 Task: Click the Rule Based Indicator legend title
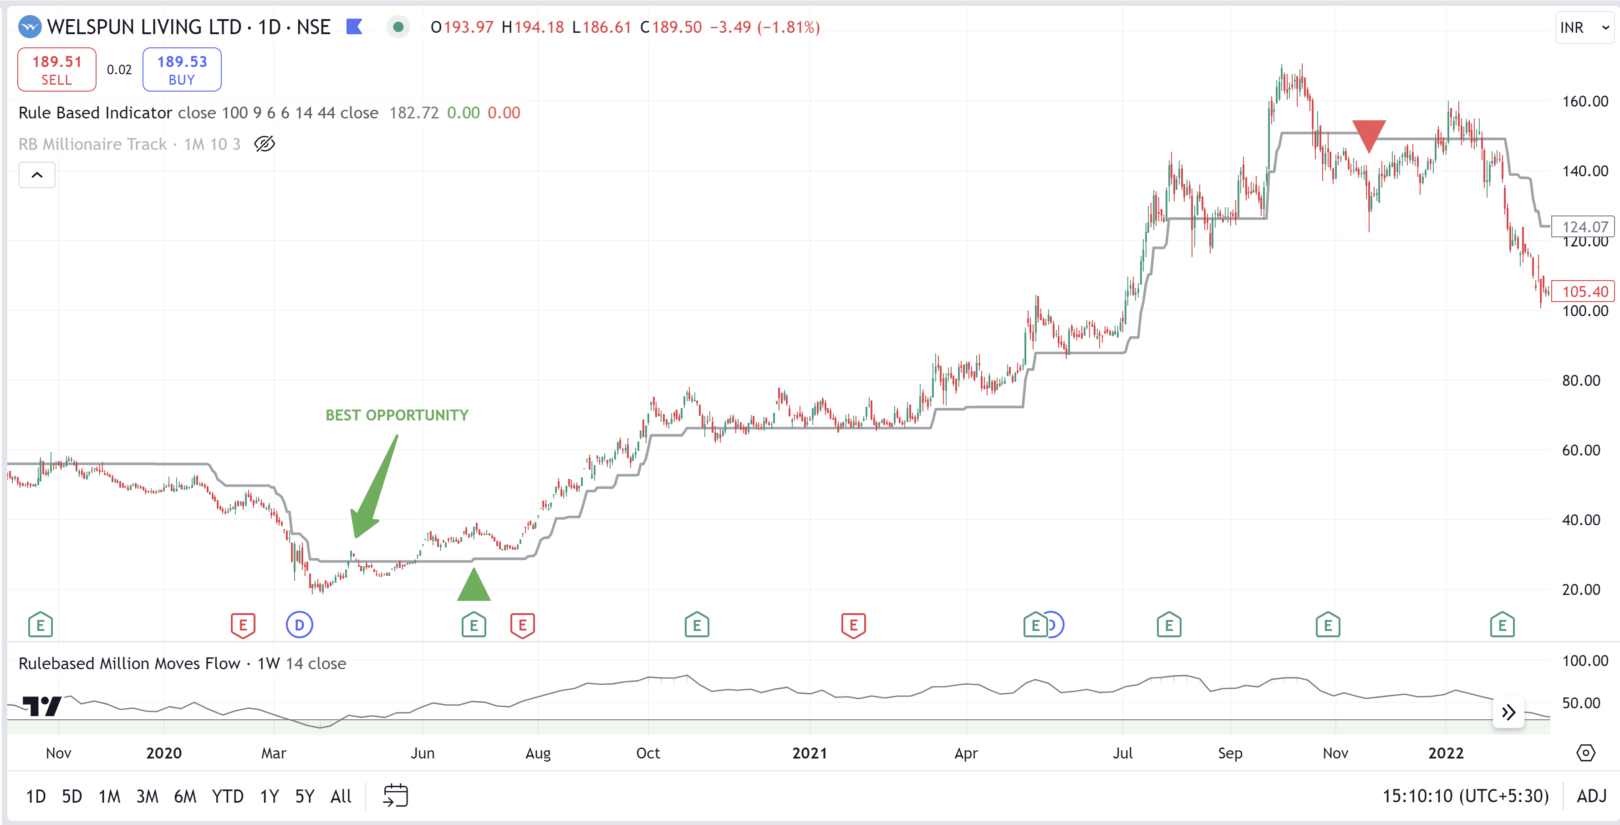[x=95, y=113]
